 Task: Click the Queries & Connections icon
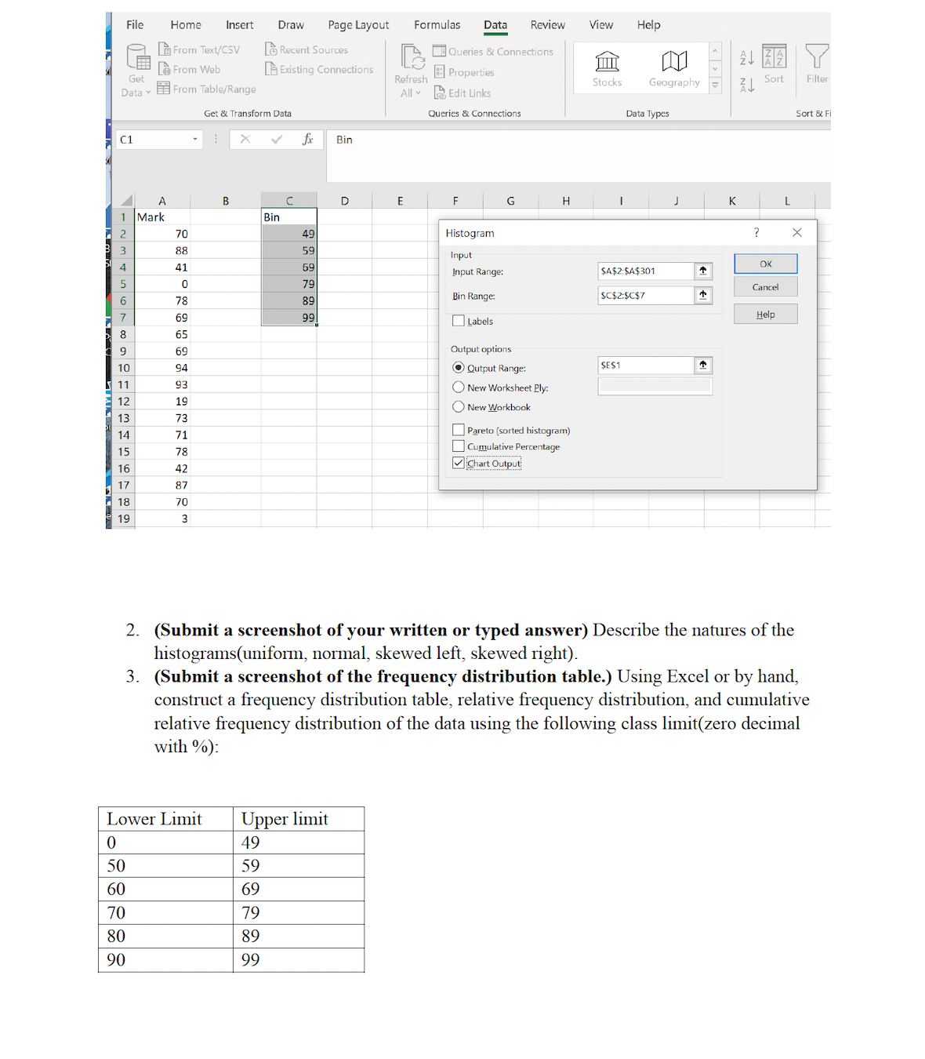pyautogui.click(x=438, y=50)
